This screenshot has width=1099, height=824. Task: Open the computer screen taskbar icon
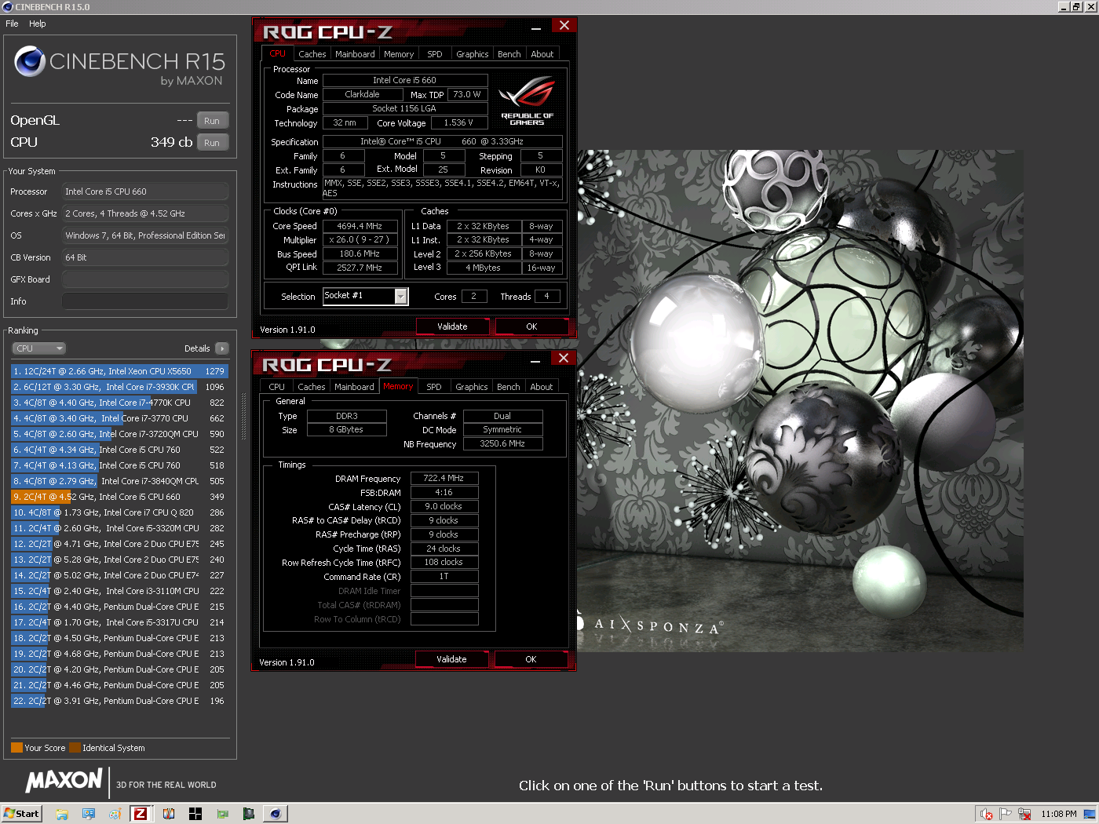pos(89,814)
